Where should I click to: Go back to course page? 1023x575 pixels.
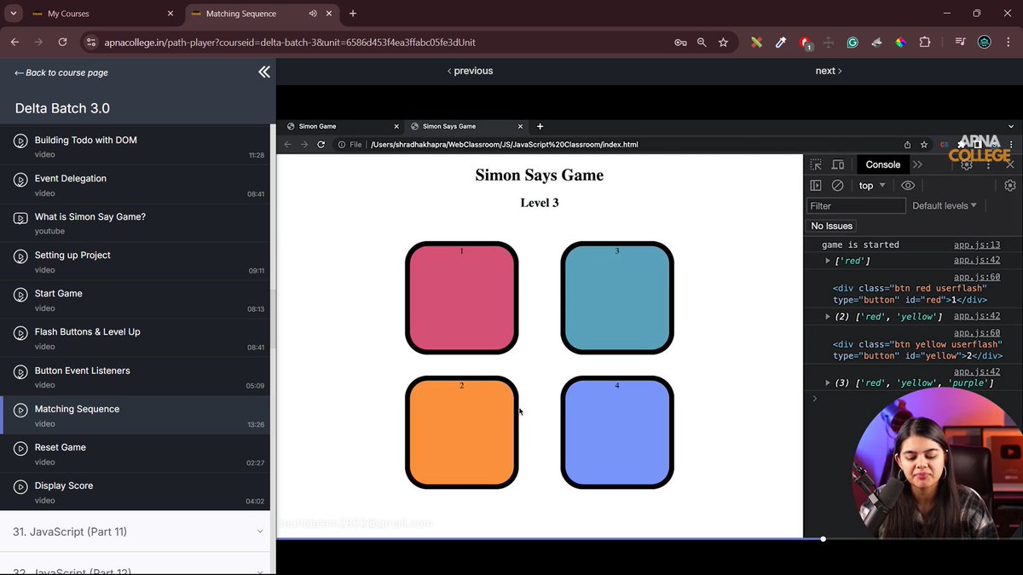pyautogui.click(x=61, y=72)
